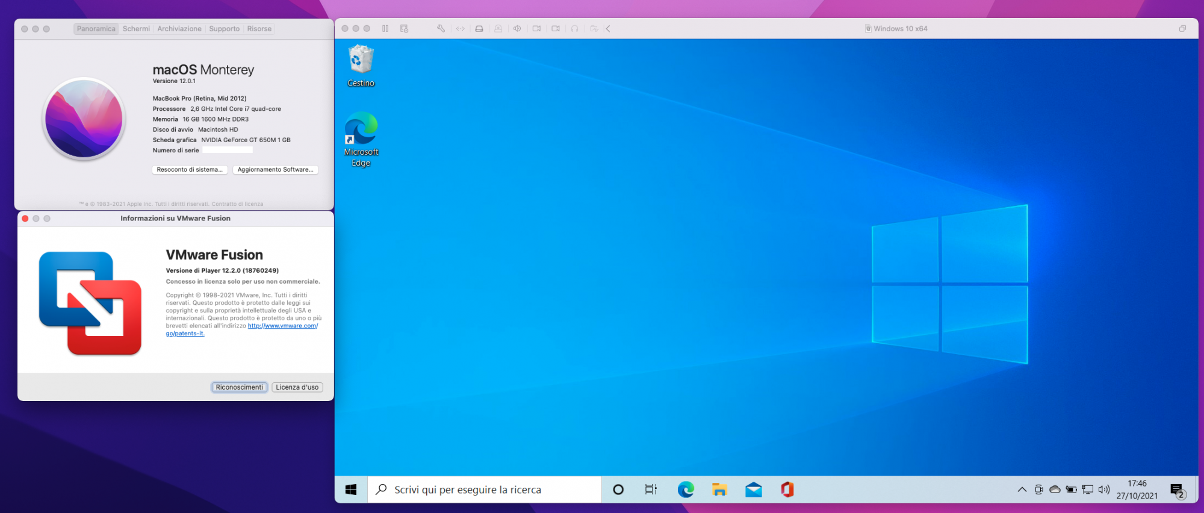Switch to the Schermi tab

pyautogui.click(x=136, y=29)
